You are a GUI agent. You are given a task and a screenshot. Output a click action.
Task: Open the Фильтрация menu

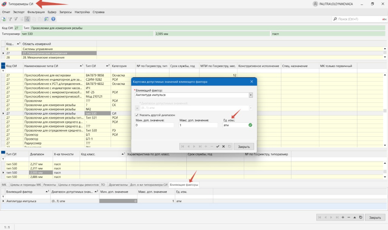coord(36,12)
